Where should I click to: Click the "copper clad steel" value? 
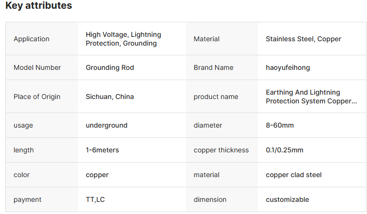[294, 175]
